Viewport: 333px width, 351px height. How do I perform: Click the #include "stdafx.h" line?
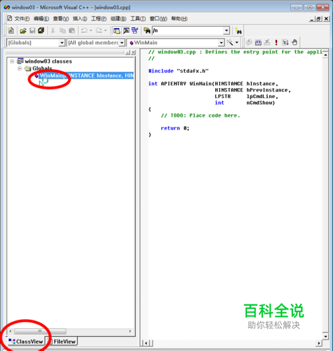pyautogui.click(x=178, y=71)
